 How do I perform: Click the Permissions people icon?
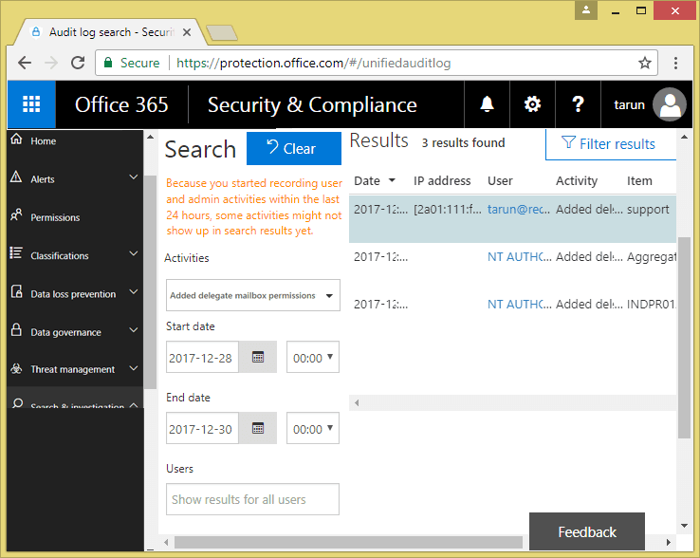coord(16,214)
